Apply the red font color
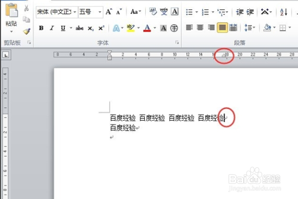Screen dimensions: 298x199 147,28
